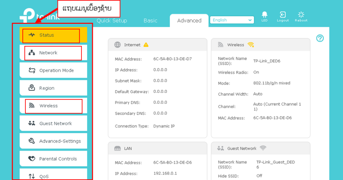Viewport: 343px width, 180px height.
Task: Open the help question mark icon
Action: pyautogui.click(x=320, y=38)
